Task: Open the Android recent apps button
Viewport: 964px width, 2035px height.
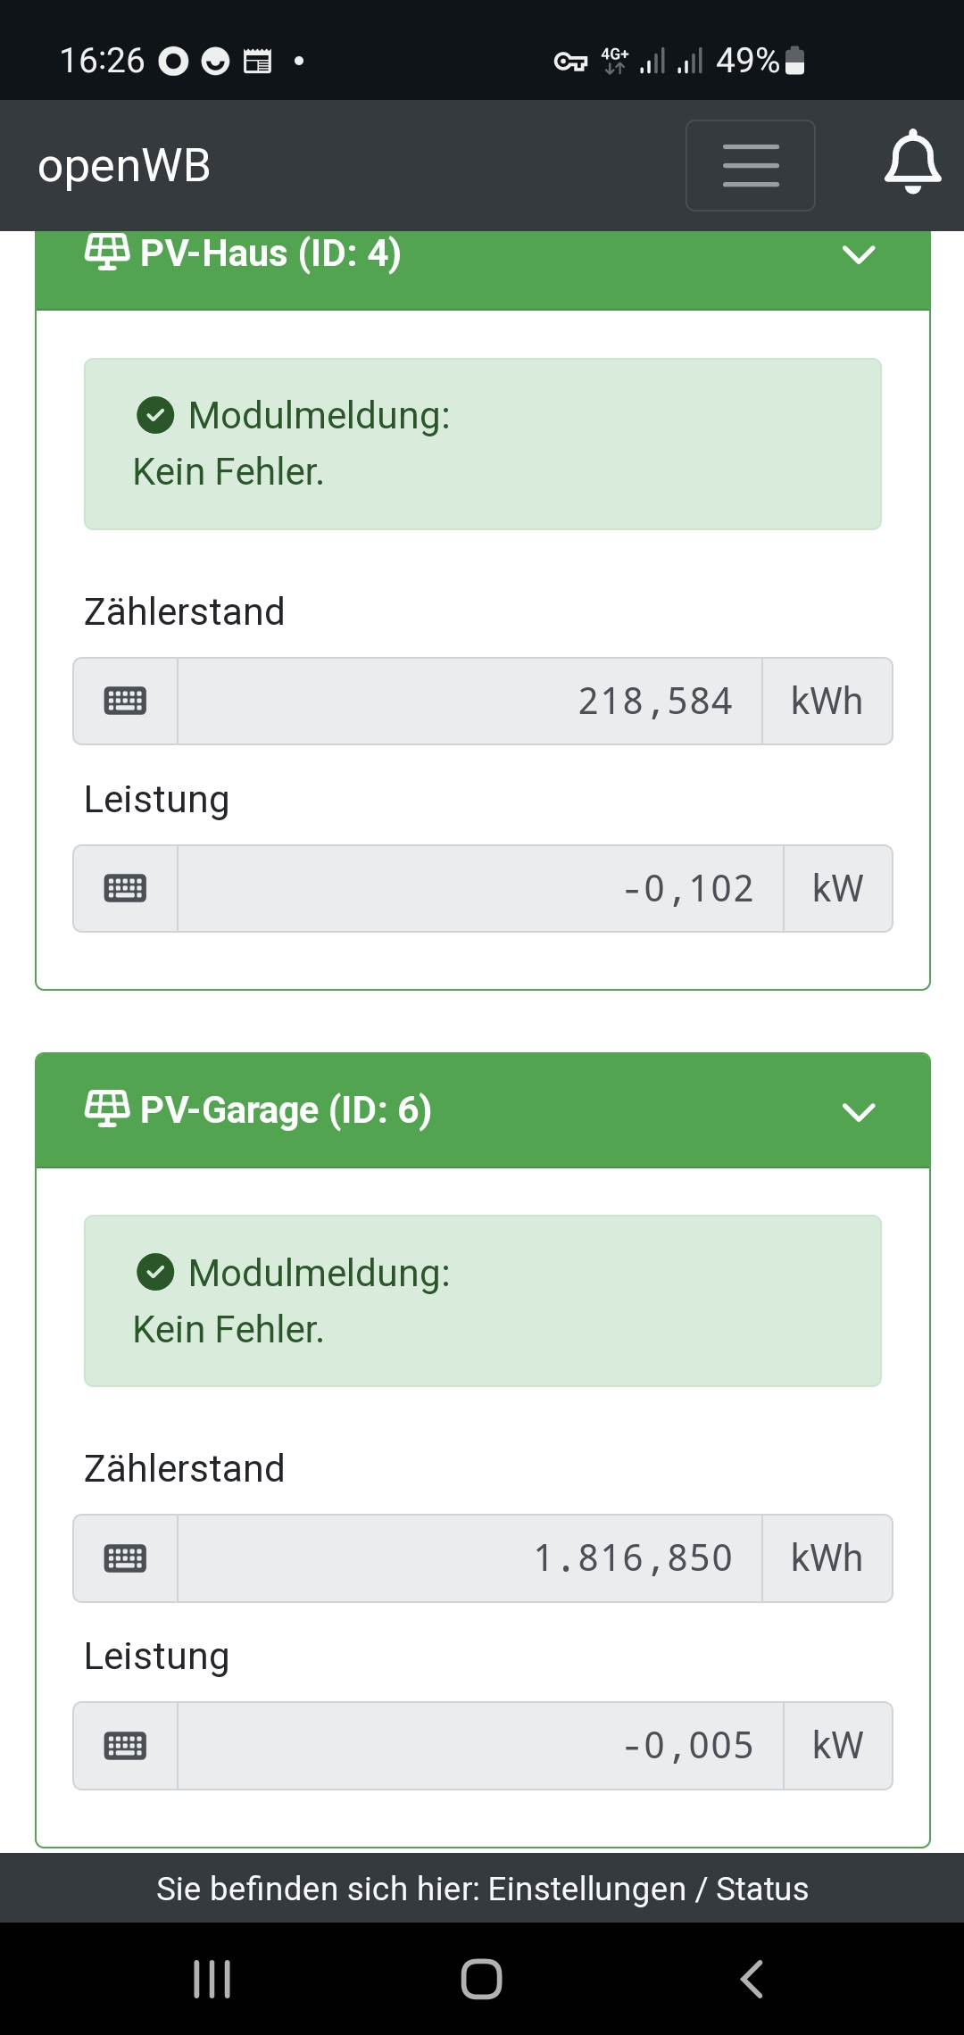Action: [x=212, y=1979]
